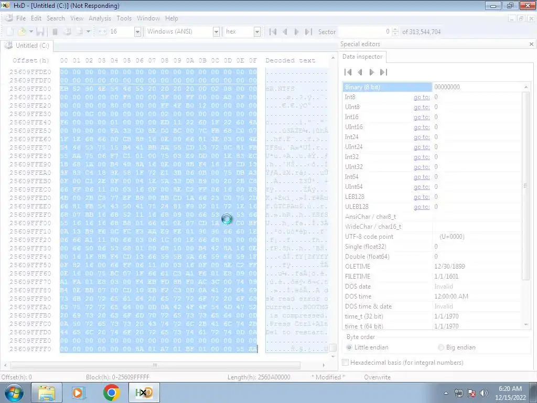Image resolution: width=537 pixels, height=403 pixels.
Task: Switch to Untitled (C:) document tab
Action: tap(27, 45)
